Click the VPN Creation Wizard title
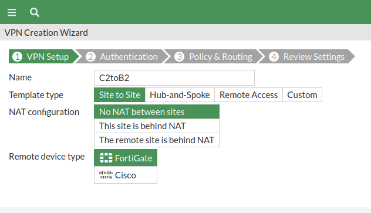This screenshot has width=371, height=213. tap(46, 33)
